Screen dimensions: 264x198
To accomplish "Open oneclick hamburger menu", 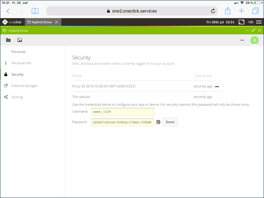I will (259, 22).
